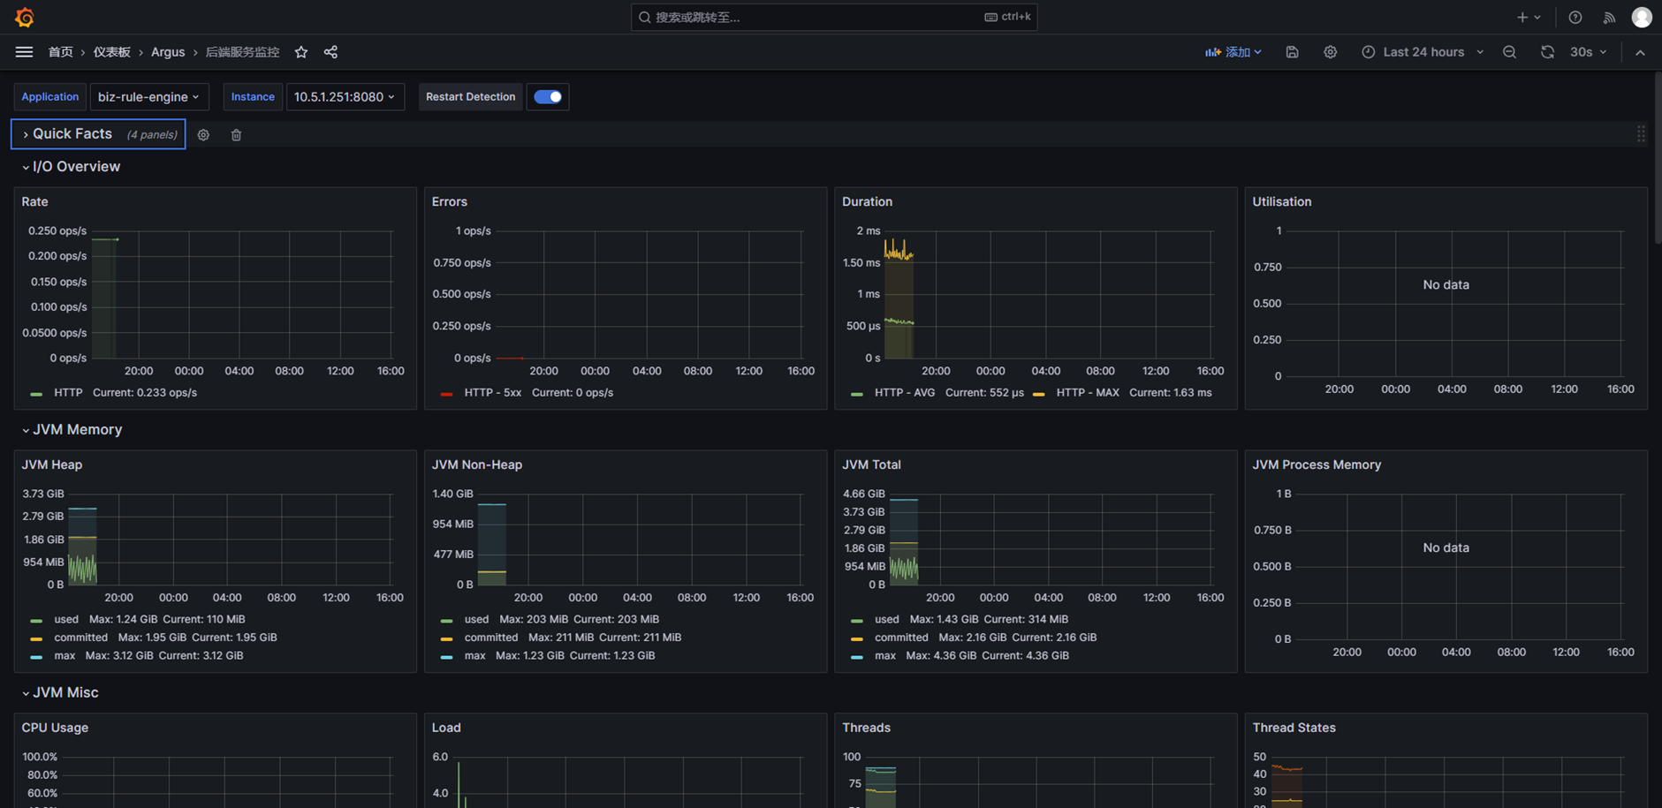Toggle max series in JVM Non-Heap legend

[474, 656]
